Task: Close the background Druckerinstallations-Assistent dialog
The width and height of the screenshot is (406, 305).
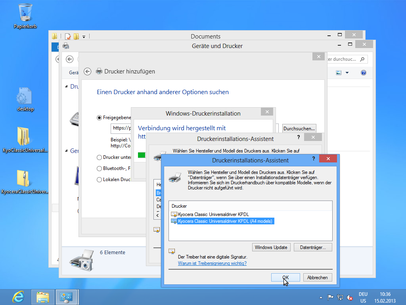Action: [x=313, y=137]
